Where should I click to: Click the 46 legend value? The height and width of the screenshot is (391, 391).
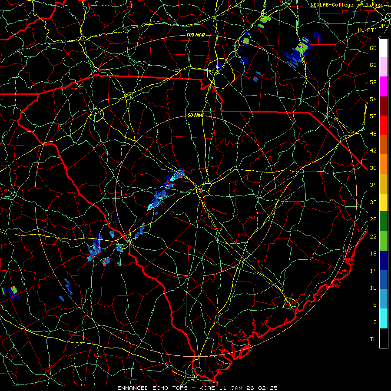pyautogui.click(x=373, y=134)
